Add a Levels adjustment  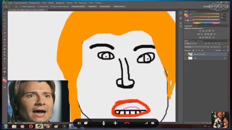point(203,31)
